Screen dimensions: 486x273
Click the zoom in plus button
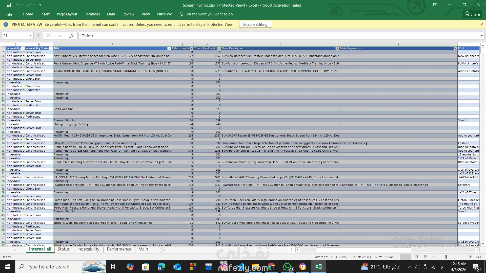470,257
